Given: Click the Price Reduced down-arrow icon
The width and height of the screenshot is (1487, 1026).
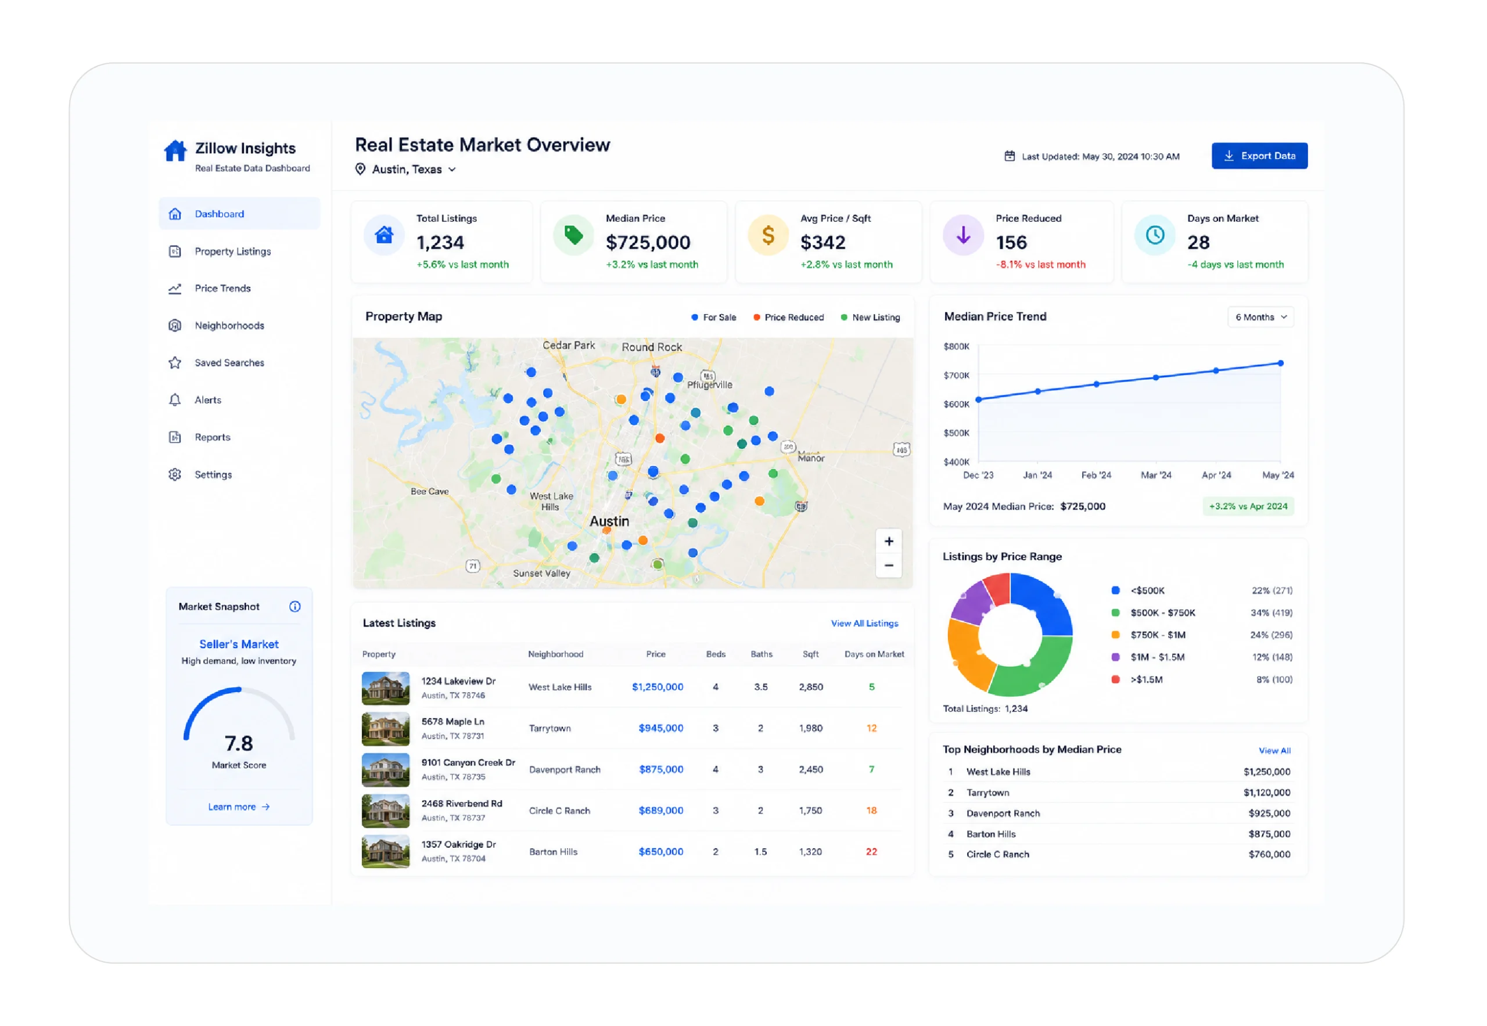Looking at the screenshot, I should 964,236.
